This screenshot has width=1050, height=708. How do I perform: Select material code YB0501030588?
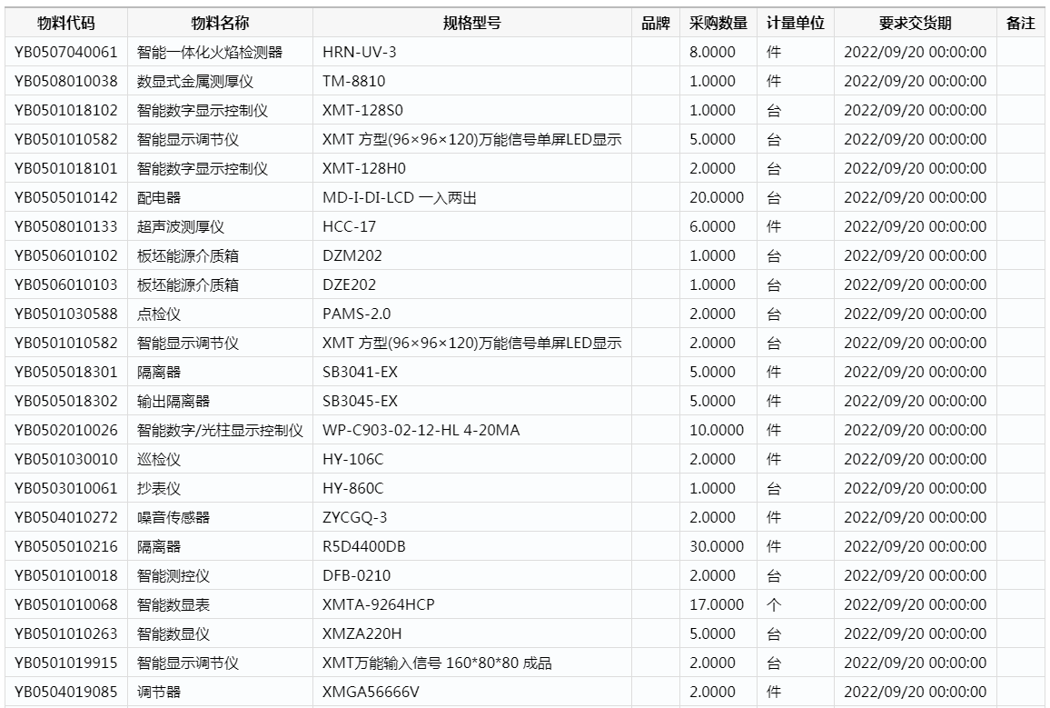(66, 314)
